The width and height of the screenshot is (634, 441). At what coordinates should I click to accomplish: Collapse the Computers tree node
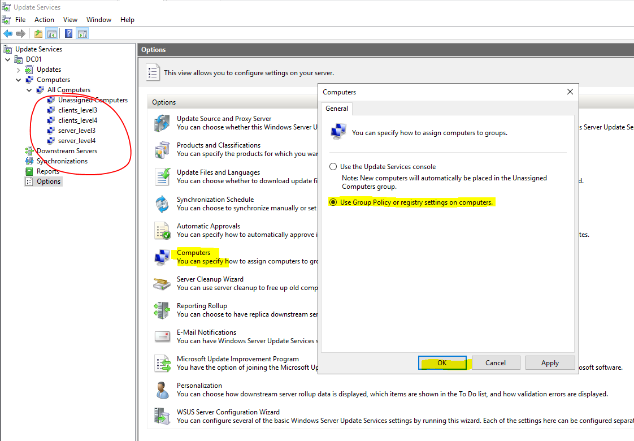18,80
